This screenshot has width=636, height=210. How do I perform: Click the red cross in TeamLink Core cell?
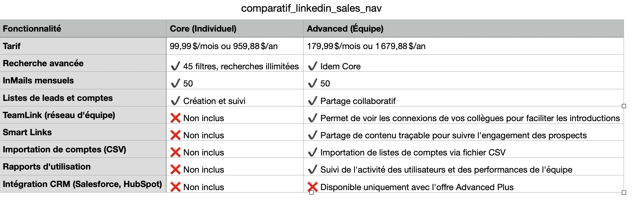pyautogui.click(x=175, y=118)
